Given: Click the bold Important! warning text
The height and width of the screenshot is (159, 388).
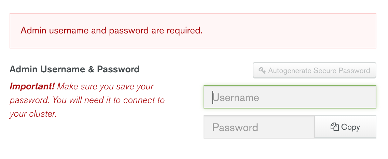Looking at the screenshot, I should coord(32,86).
